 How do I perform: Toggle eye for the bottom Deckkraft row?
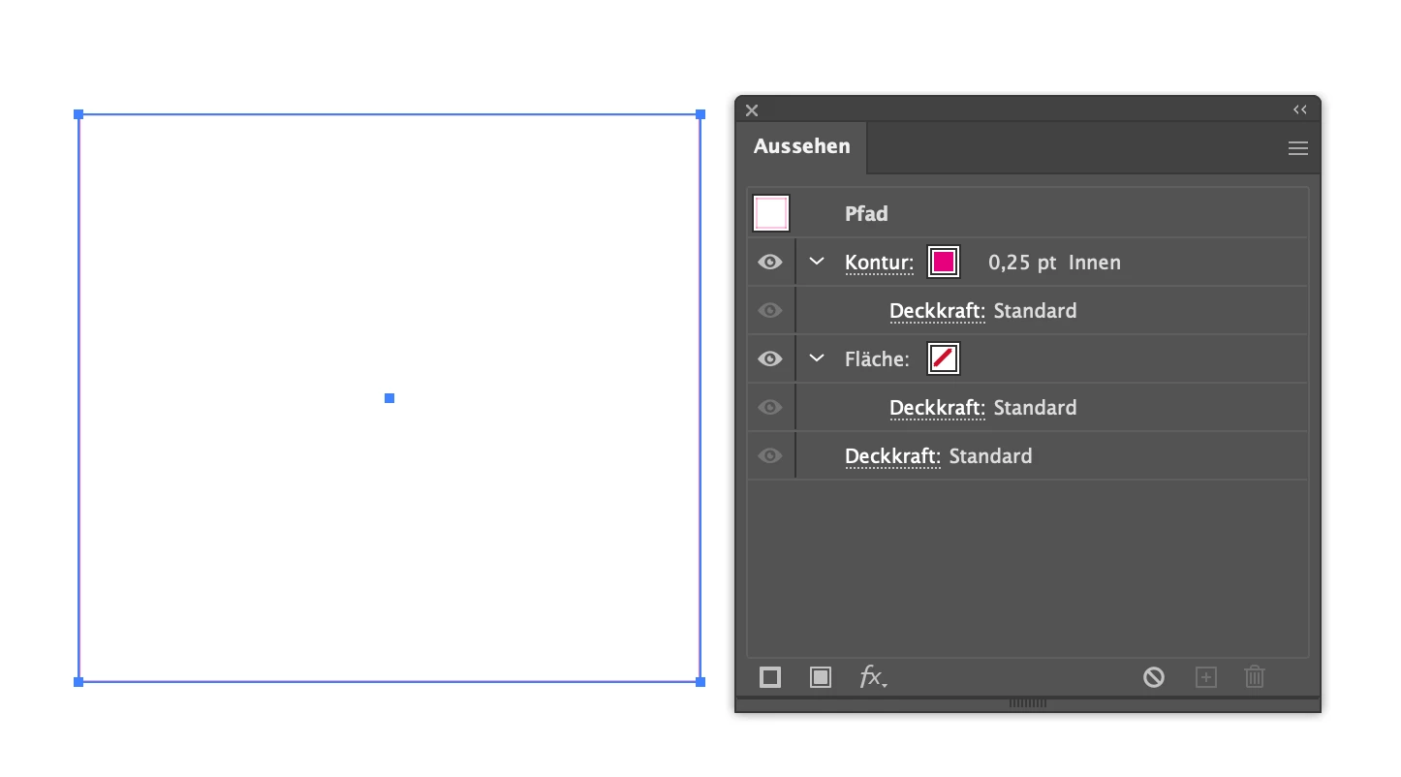(770, 455)
